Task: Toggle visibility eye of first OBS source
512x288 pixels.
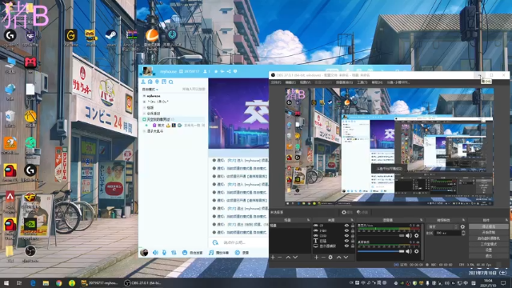Action: [346, 226]
